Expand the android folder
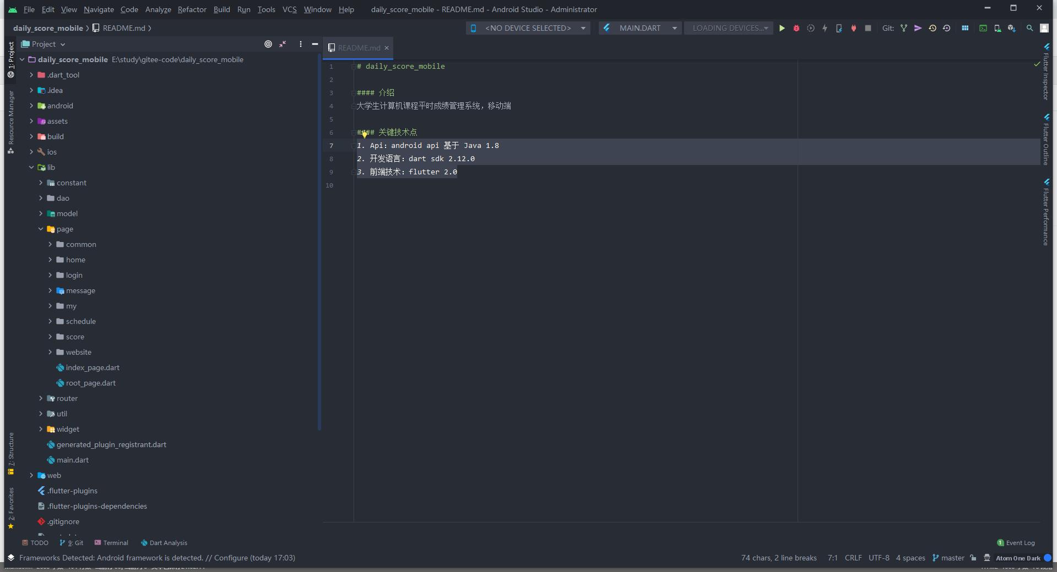1057x572 pixels. coord(31,106)
